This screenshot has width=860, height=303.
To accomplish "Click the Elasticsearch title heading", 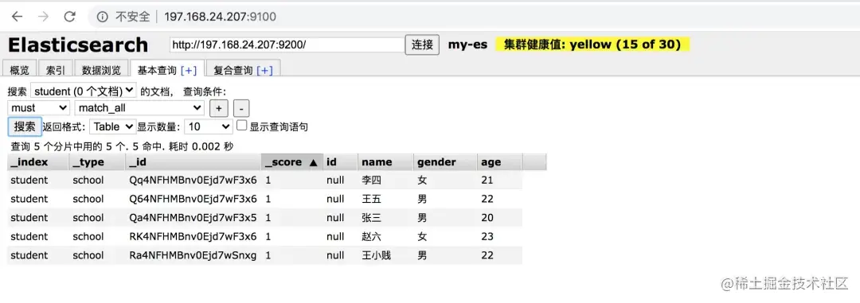I will 78,45.
